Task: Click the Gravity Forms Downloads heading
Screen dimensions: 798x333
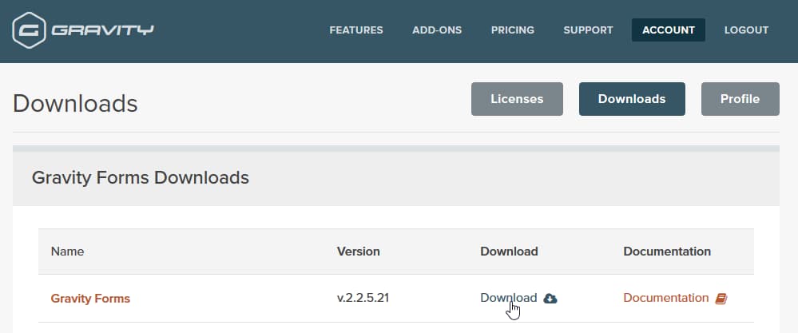Action: point(141,177)
